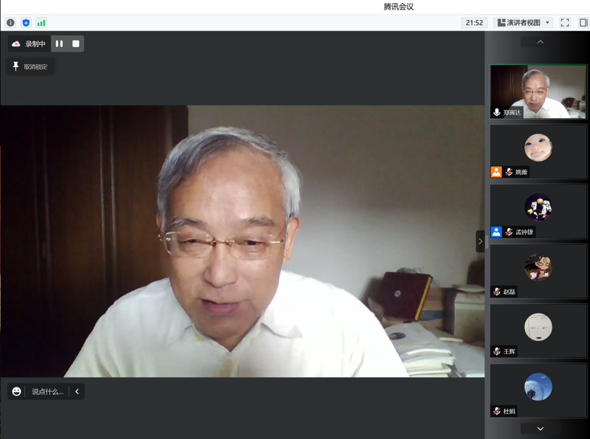Click the blue security shield icon
Screen dimensions: 590x439
tap(26, 23)
